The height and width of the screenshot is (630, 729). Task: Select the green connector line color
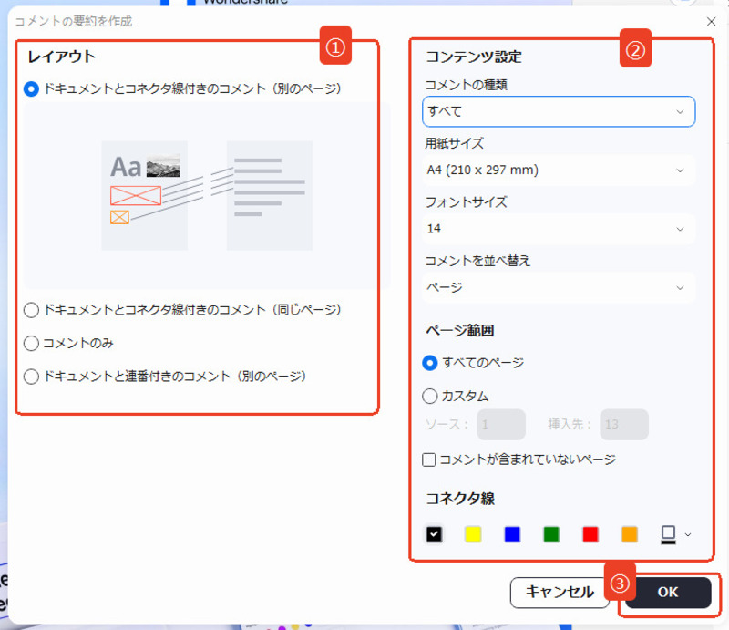point(550,534)
